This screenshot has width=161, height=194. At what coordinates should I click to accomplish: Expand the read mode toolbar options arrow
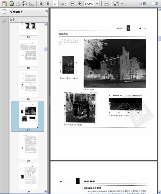click(x=122, y=4)
